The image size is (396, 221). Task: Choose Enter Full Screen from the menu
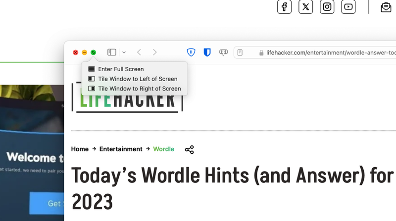tap(134, 69)
